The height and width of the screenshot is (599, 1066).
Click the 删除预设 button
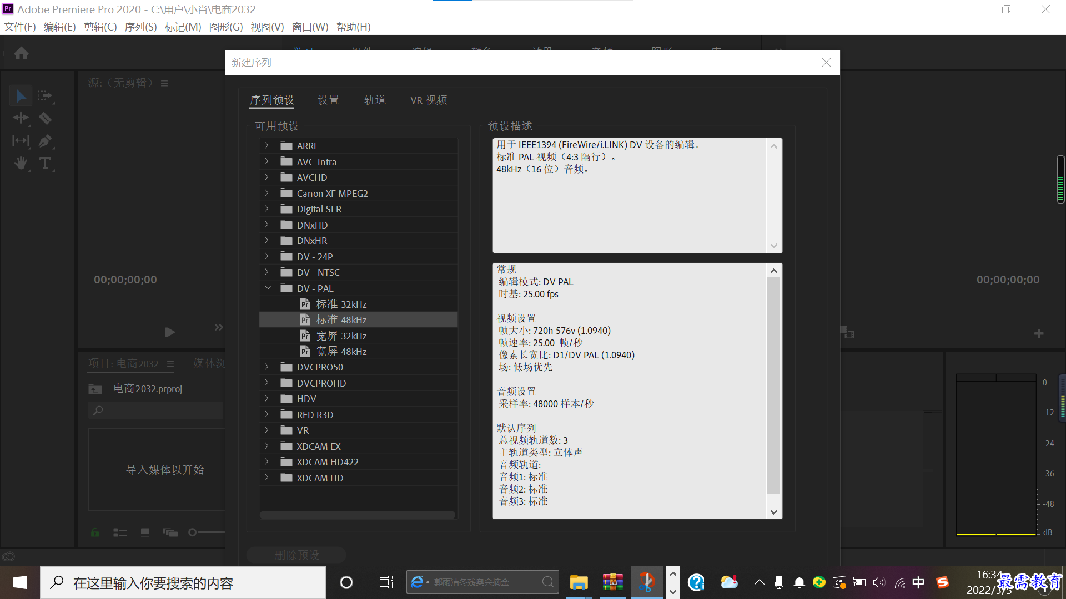pyautogui.click(x=296, y=555)
